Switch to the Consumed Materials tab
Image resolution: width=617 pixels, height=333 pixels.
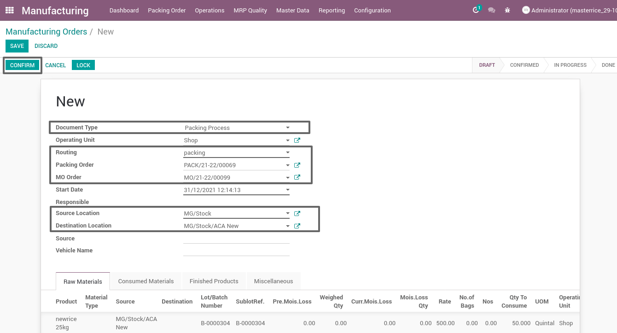[x=146, y=281]
